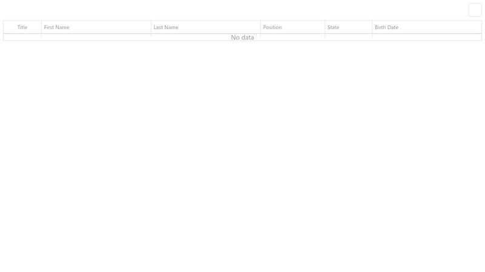The image size is (485, 272).
Task: Sort by the Last Name column header
Action: click(166, 27)
